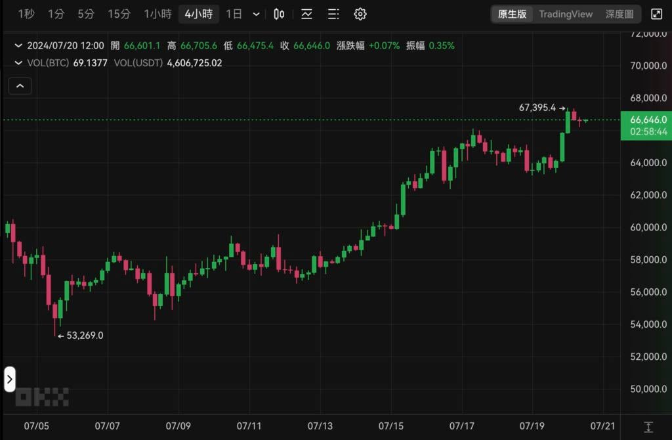
Task: Select the 1日 interval tab
Action: [234, 14]
